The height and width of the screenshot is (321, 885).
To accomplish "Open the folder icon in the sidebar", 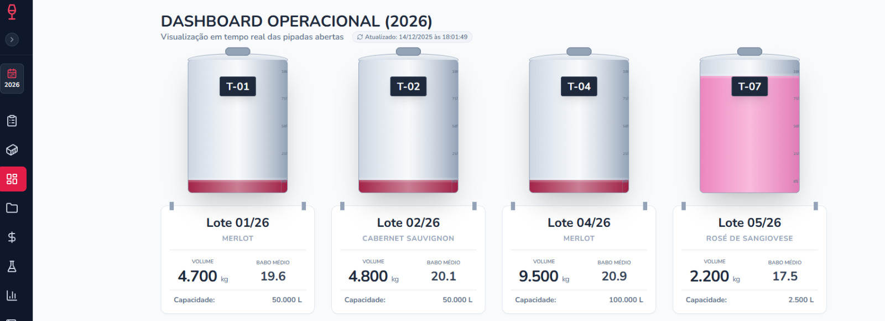I will [13, 208].
